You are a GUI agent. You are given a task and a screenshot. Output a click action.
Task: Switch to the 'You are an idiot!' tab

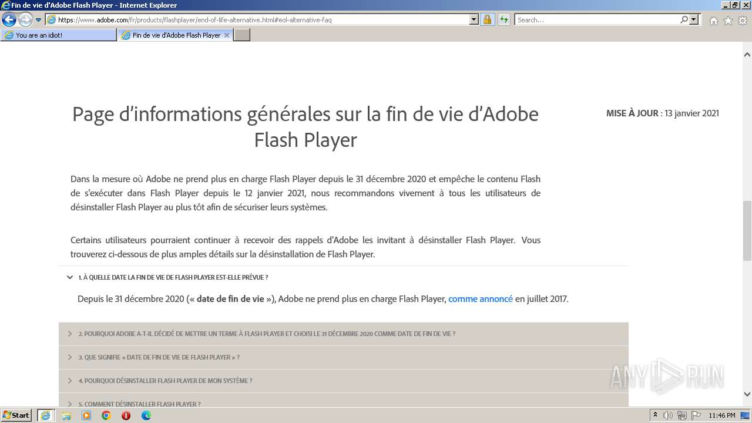59,35
